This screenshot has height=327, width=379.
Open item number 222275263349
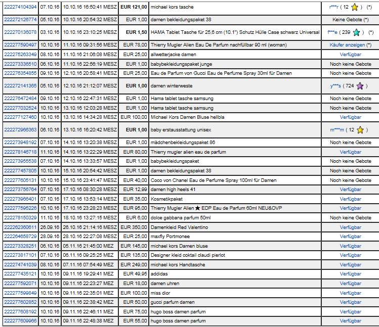coord(20,55)
